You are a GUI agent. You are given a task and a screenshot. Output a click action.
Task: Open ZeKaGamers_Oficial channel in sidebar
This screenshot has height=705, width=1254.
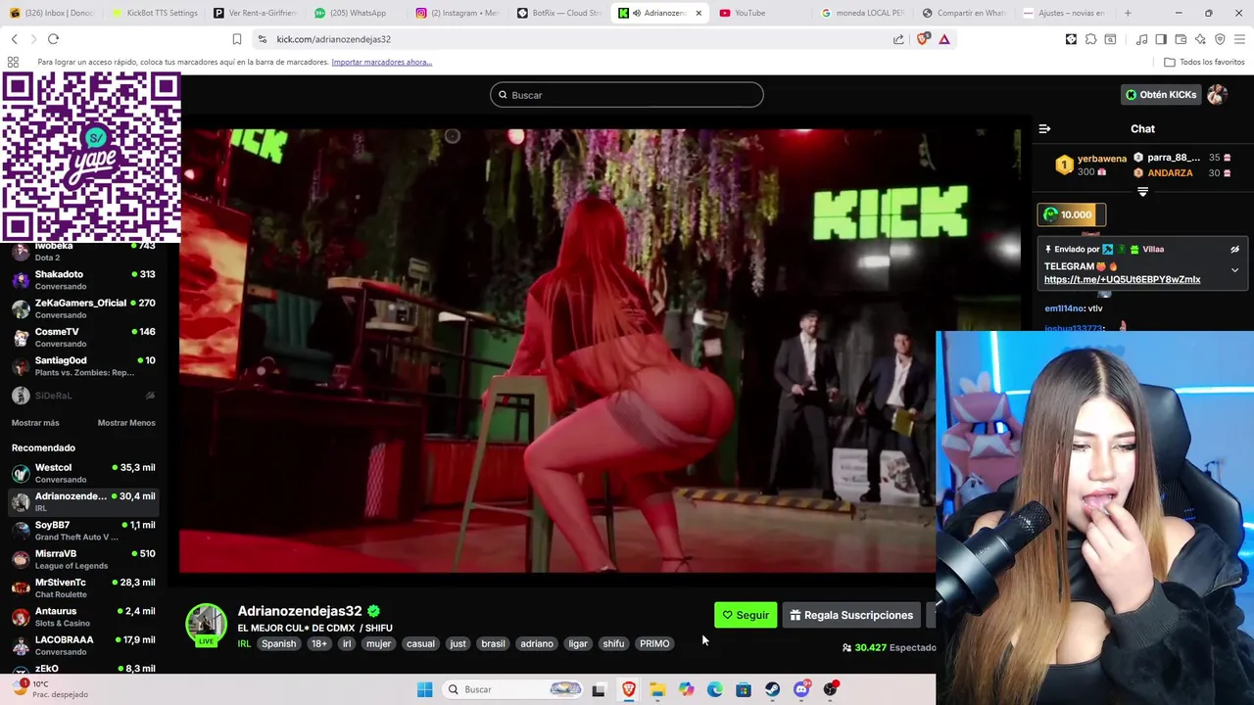click(83, 308)
